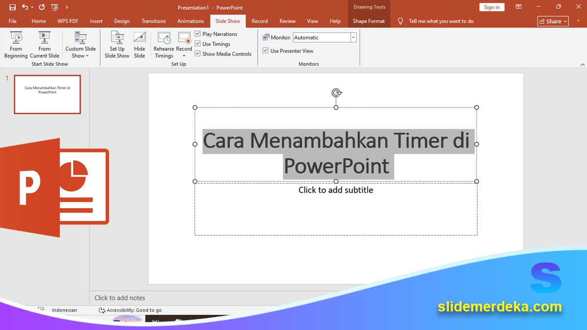Expand the Record dropdown arrow

point(184,55)
